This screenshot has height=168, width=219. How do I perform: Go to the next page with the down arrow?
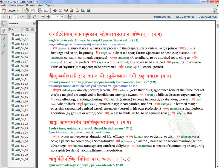point(9,17)
